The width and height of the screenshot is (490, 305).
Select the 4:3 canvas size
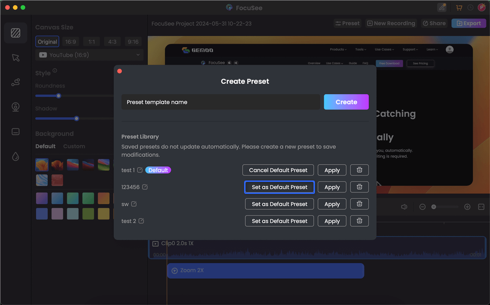(112, 41)
